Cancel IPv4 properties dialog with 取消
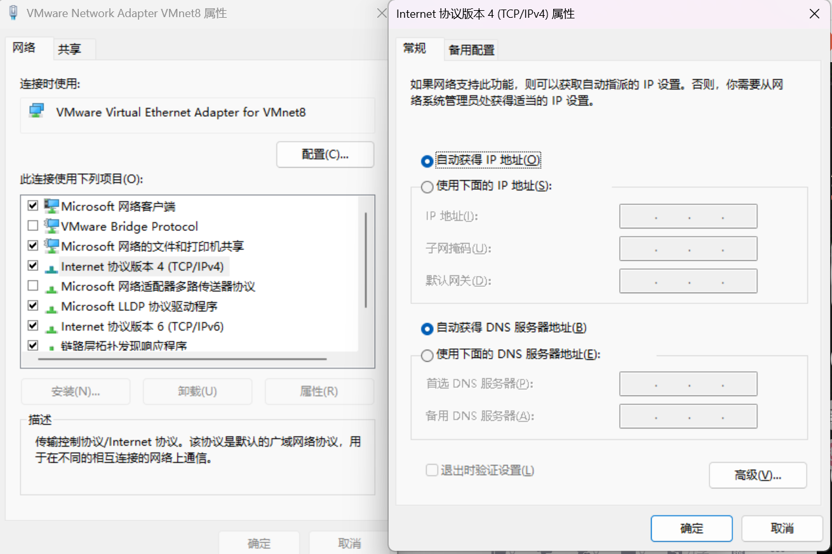832x554 pixels. [x=782, y=528]
